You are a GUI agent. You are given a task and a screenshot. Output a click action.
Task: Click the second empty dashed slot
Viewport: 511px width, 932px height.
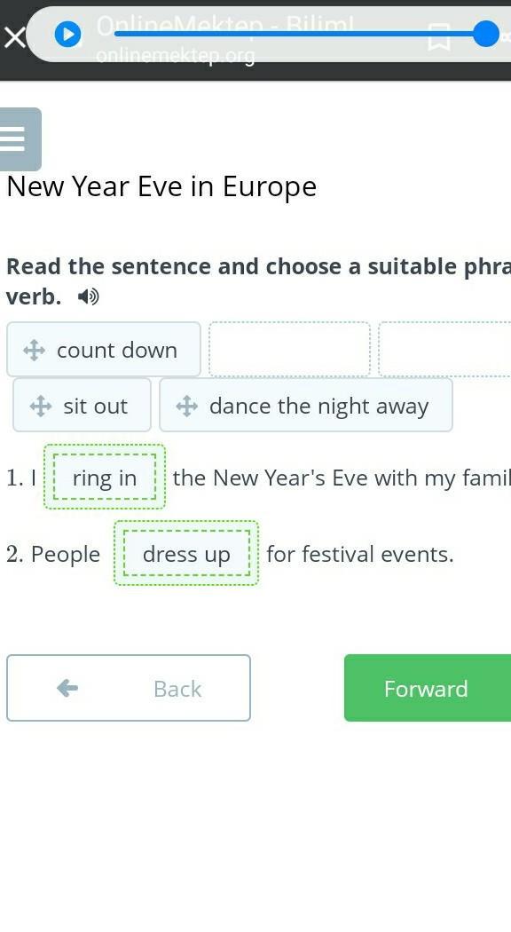pos(444,350)
